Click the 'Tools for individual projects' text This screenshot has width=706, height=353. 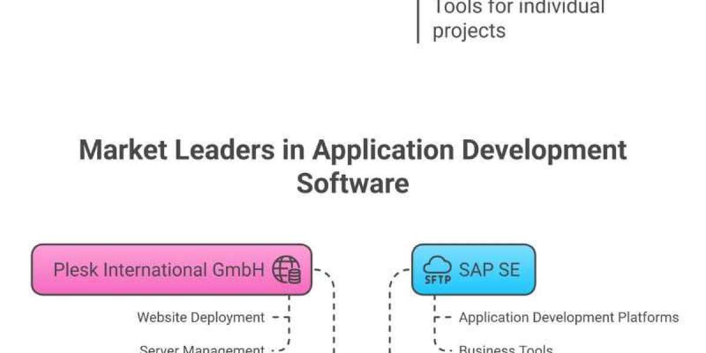click(518, 19)
